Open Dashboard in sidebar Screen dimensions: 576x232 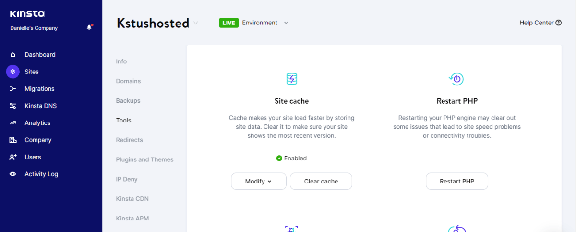(40, 55)
